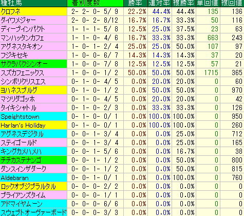Click ディープインパクト single return value 23
Image resolution: width=244 pixels, height=216 pixels.
coord(215,29)
